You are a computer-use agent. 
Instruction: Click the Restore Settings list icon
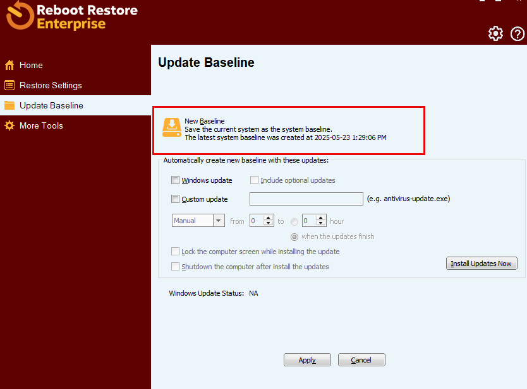point(9,85)
